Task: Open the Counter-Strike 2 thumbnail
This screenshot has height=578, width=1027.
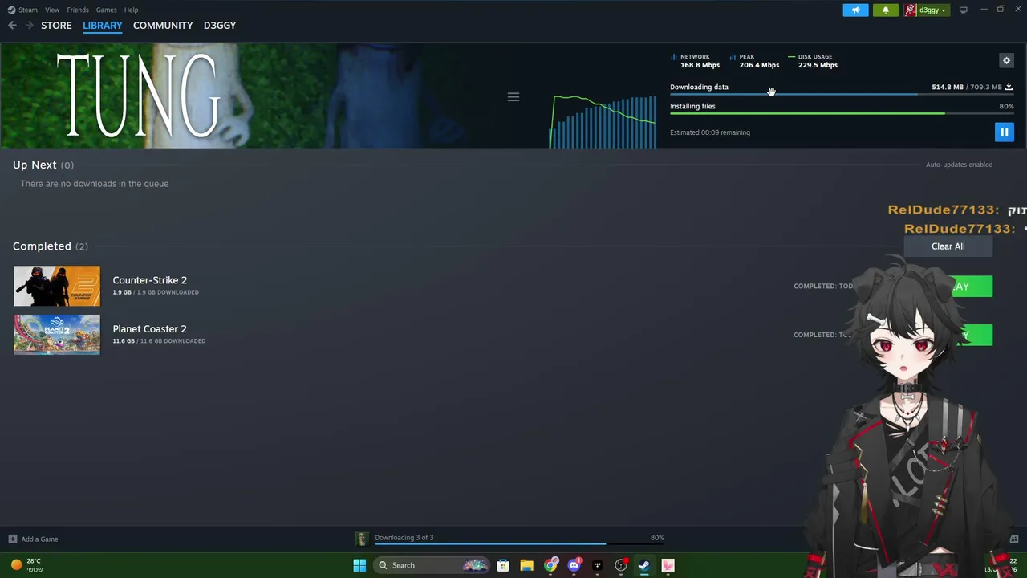Action: (x=57, y=286)
